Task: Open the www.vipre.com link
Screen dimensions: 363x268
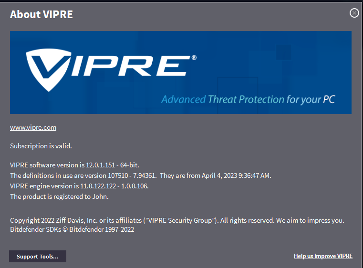Action: coord(33,127)
